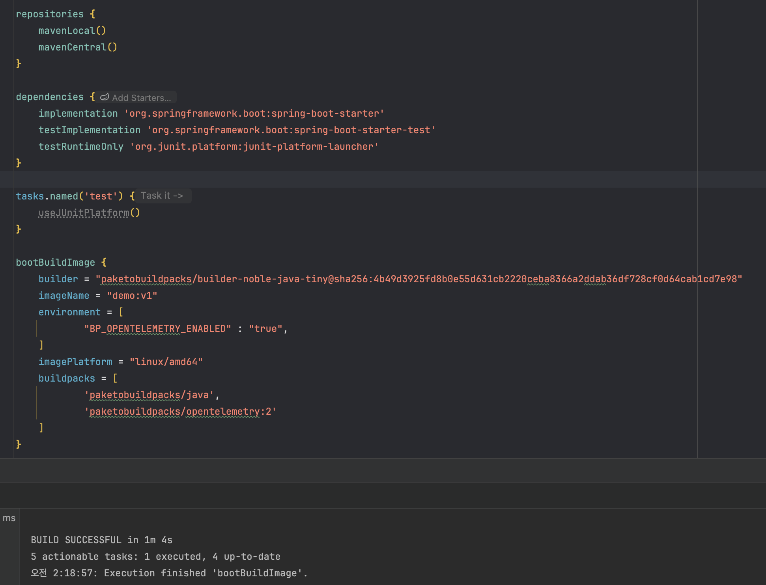Screen dimensions: 766x585
Task: Click the 'Execution finished' console message
Action: (169, 573)
